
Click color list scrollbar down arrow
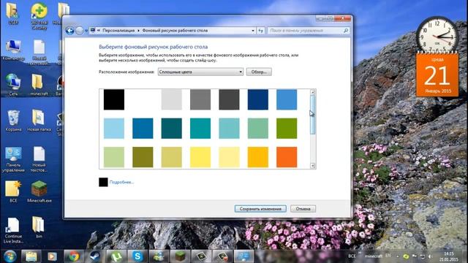(313, 166)
